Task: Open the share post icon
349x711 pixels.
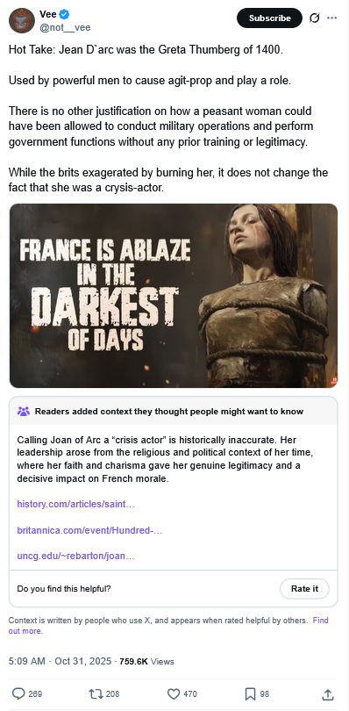Action: pyautogui.click(x=328, y=693)
